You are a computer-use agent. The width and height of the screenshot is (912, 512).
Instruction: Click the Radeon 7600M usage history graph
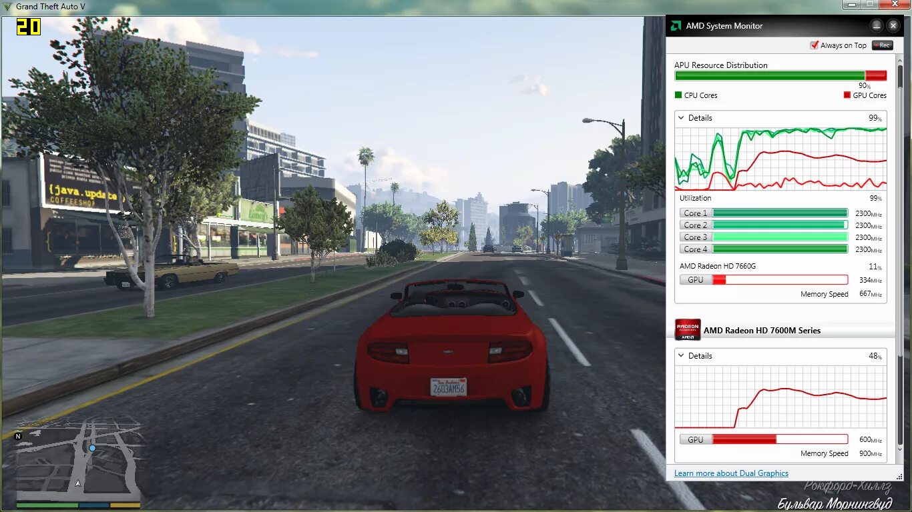780,397
